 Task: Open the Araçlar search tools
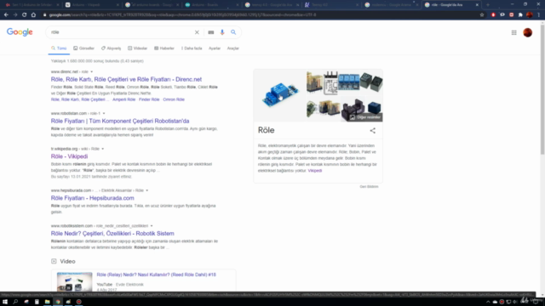click(232, 48)
